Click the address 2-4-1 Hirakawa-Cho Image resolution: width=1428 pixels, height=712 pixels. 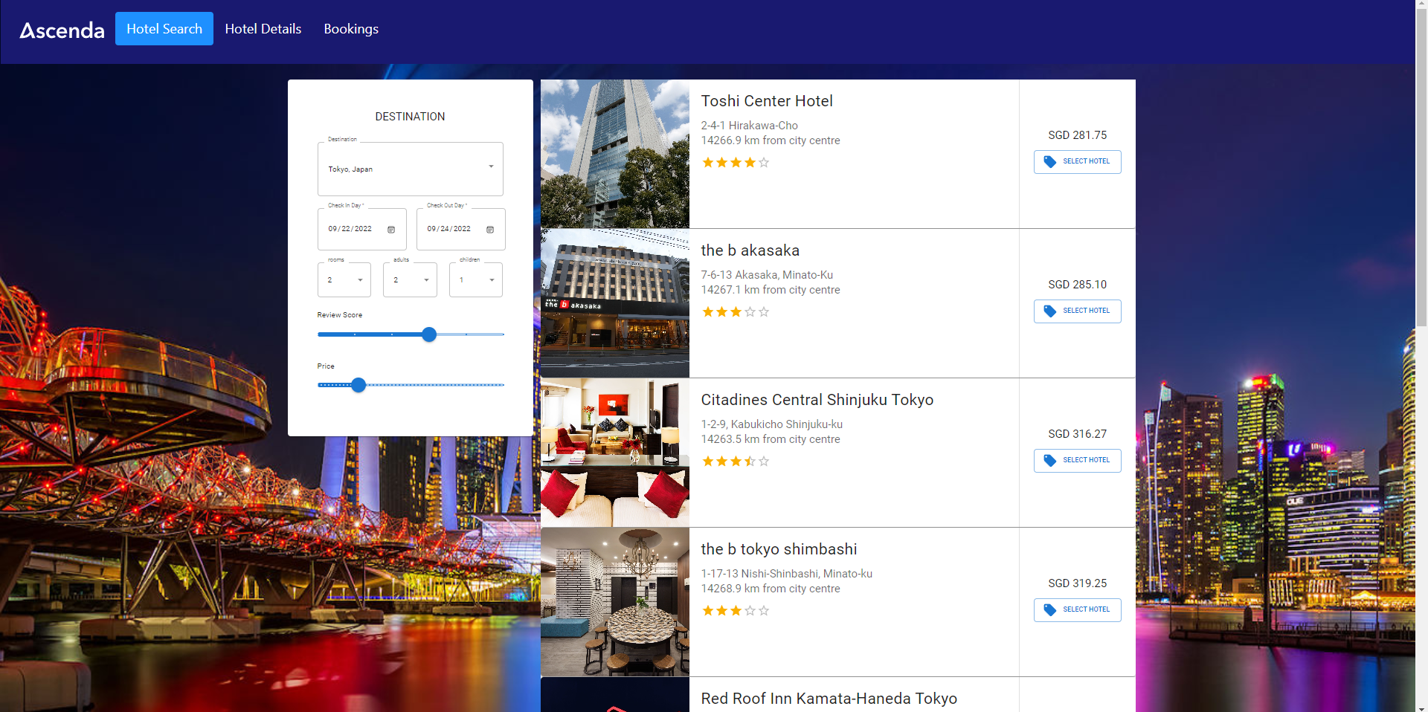click(x=750, y=126)
